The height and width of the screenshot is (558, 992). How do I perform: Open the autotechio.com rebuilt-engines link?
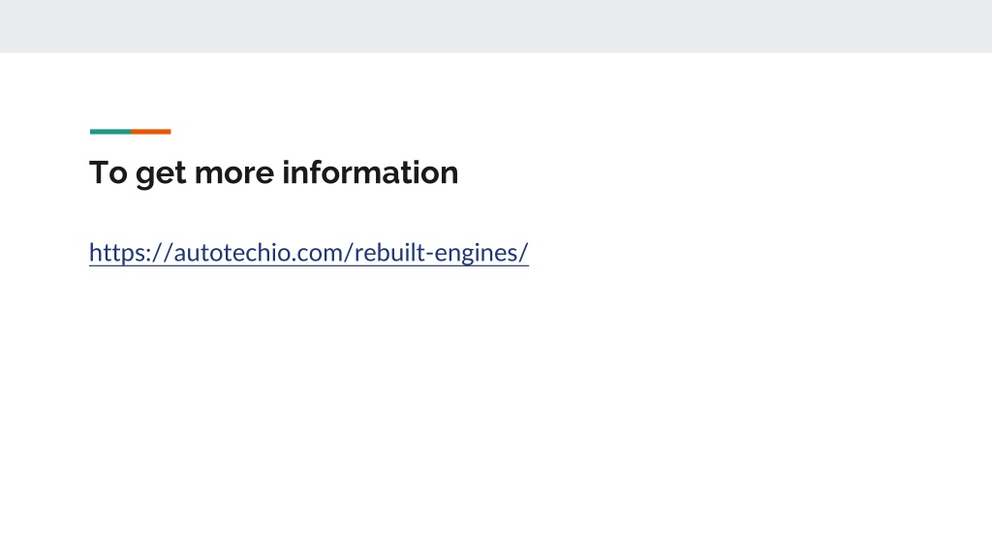point(309,253)
